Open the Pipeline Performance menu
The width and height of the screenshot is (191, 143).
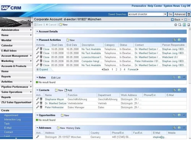tap(16, 87)
